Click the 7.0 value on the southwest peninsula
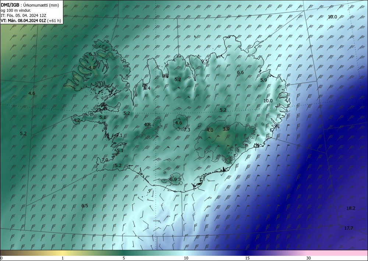Viewport: 368px width, 261px height. point(105,160)
